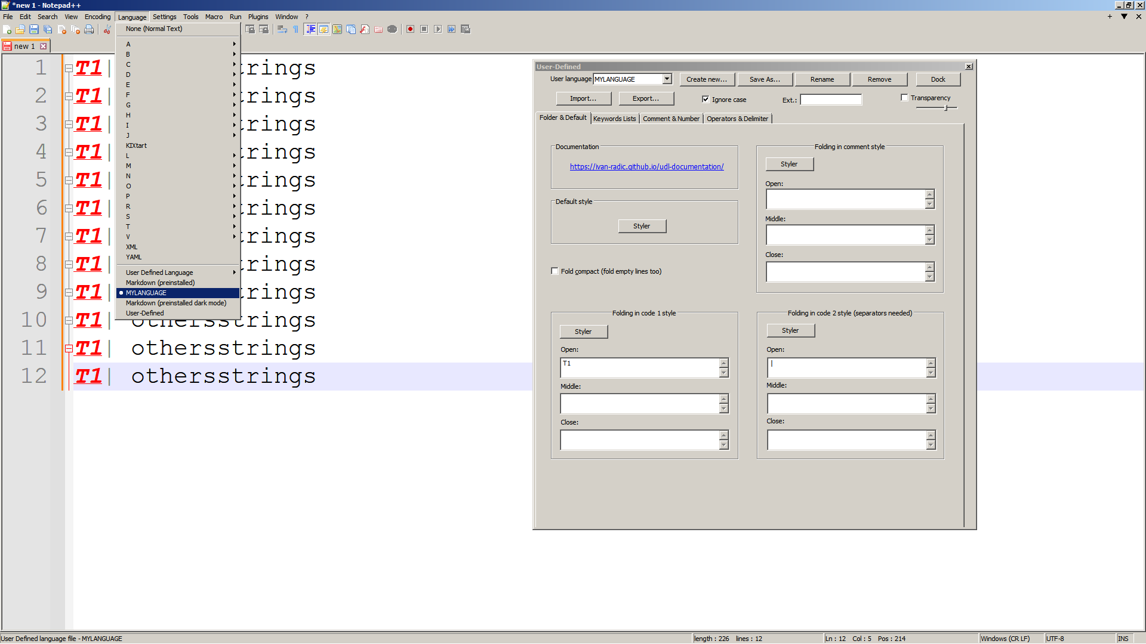The image size is (1146, 644).
Task: Create a new file from the toolbar
Action: (x=7, y=29)
